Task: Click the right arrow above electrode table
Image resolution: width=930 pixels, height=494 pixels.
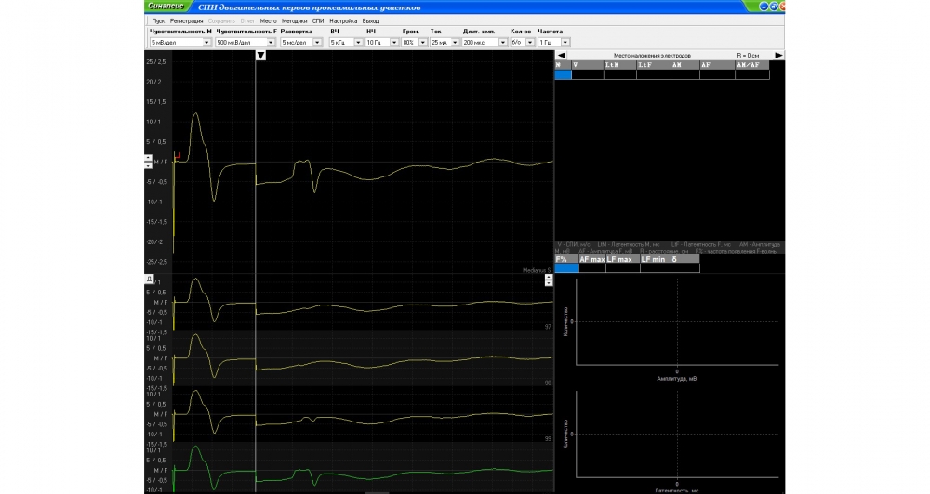Action: coord(778,56)
